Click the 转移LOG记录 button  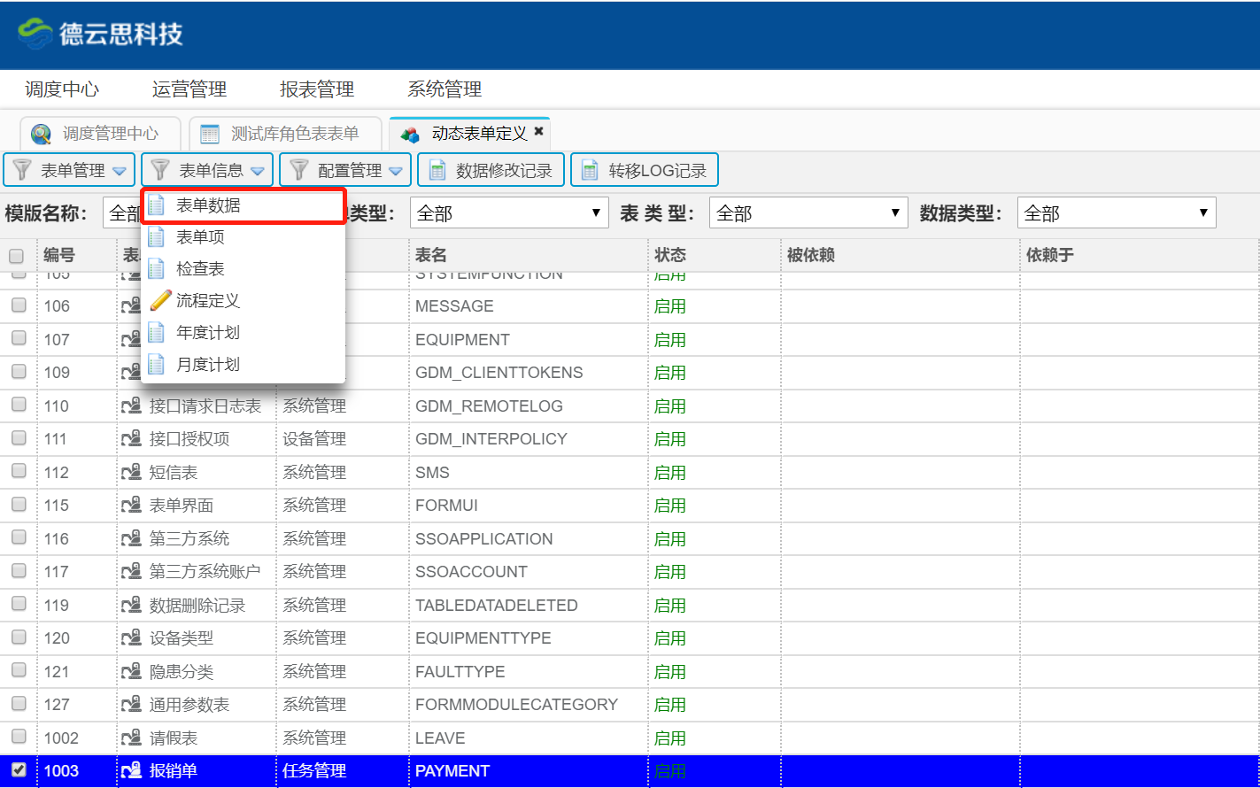[x=644, y=170]
